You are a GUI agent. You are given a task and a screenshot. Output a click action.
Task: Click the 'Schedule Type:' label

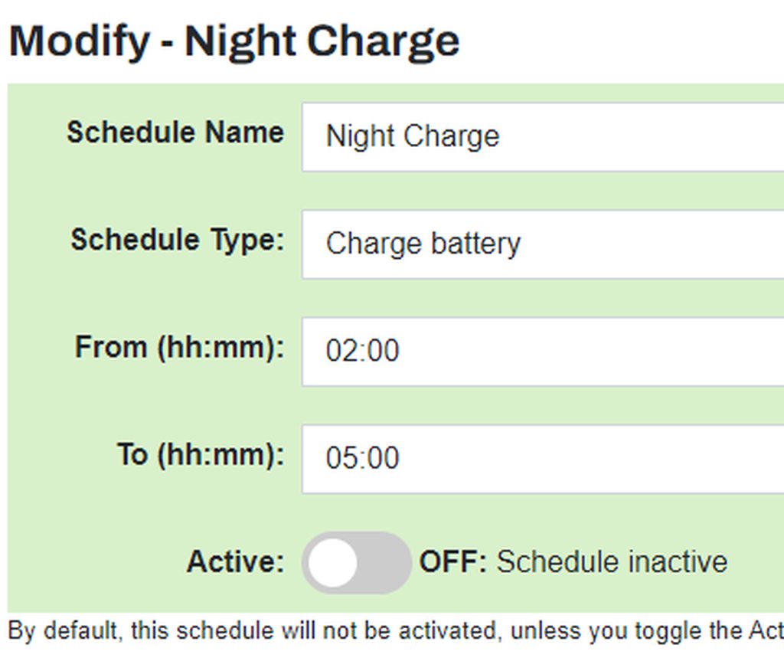pyautogui.click(x=177, y=240)
